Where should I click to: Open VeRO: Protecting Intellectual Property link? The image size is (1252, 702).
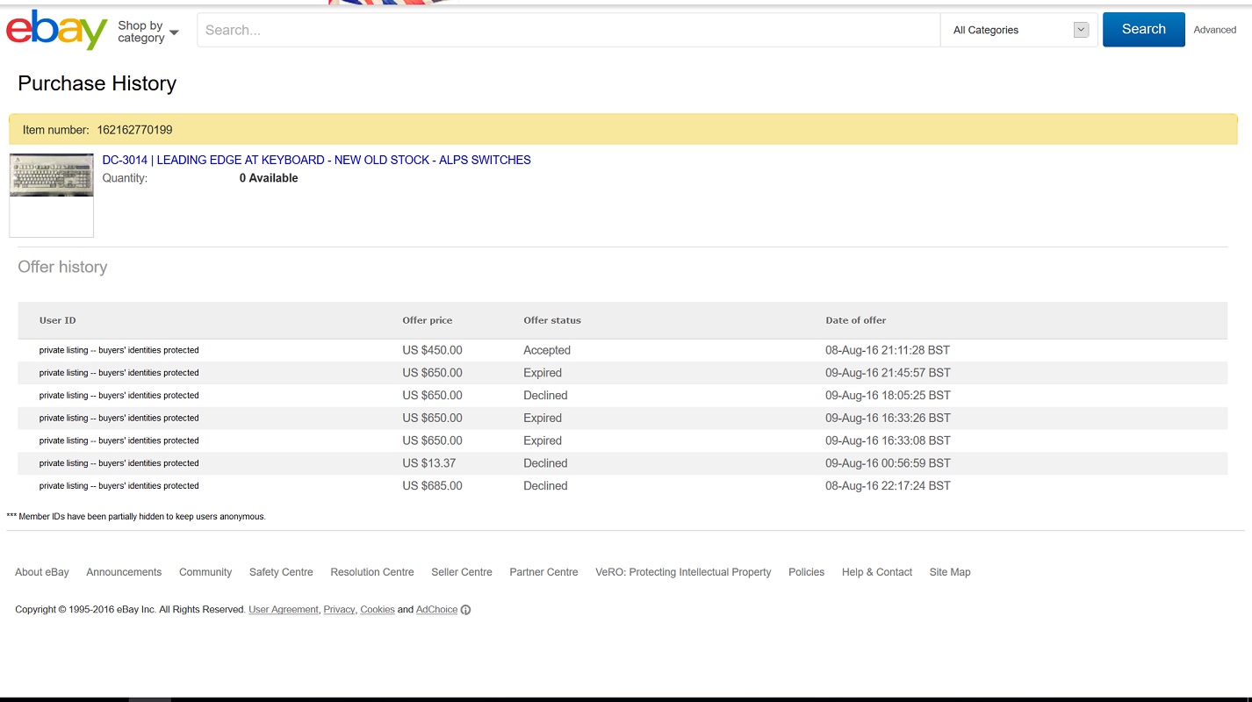(683, 572)
